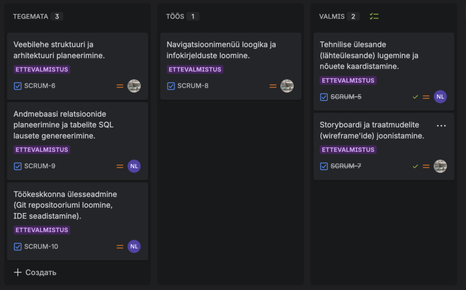Screen dimensions: 466x290
Task: Click the NL assignee avatar on SCRUM-5
Action: coord(440,97)
